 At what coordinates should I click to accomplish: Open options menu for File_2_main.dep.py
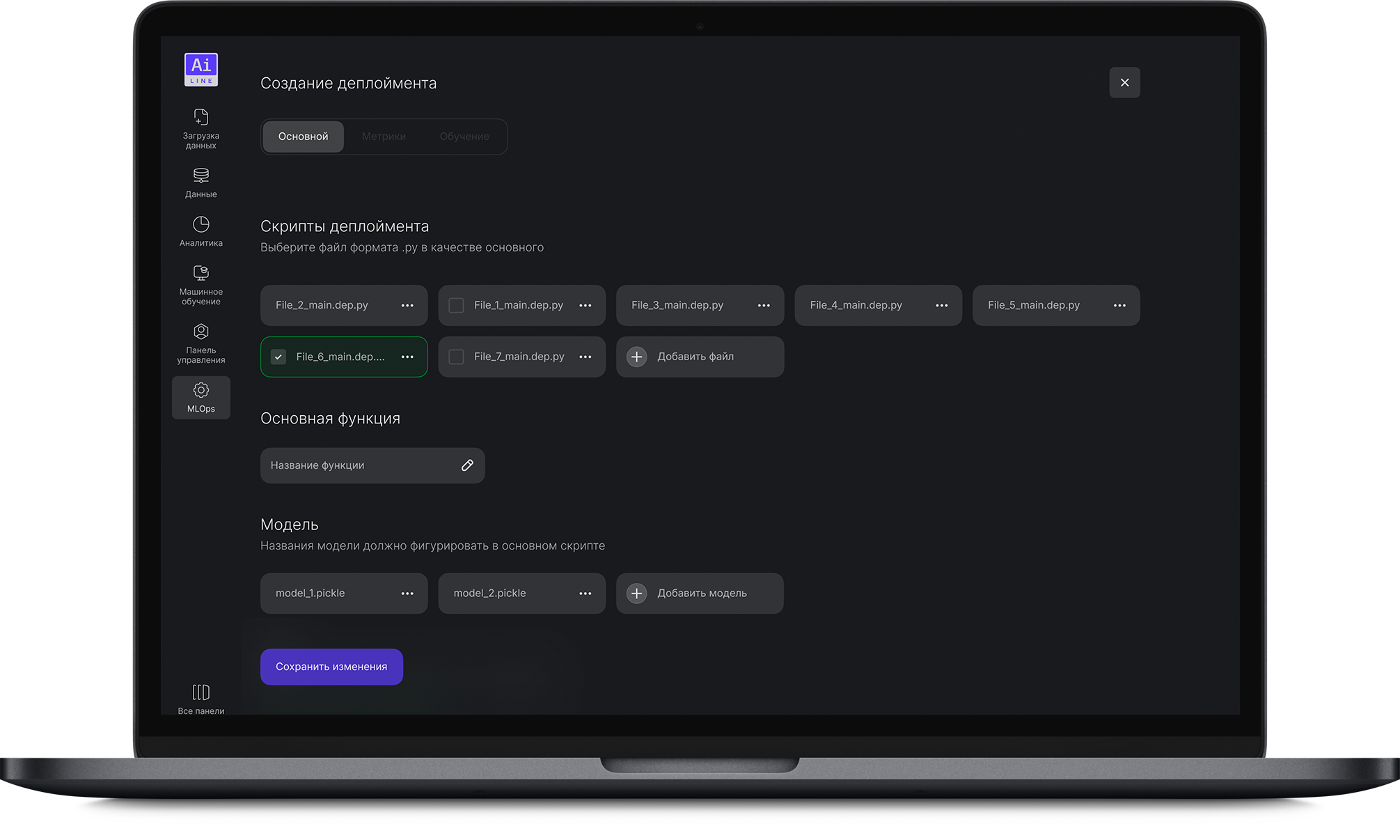[407, 306]
